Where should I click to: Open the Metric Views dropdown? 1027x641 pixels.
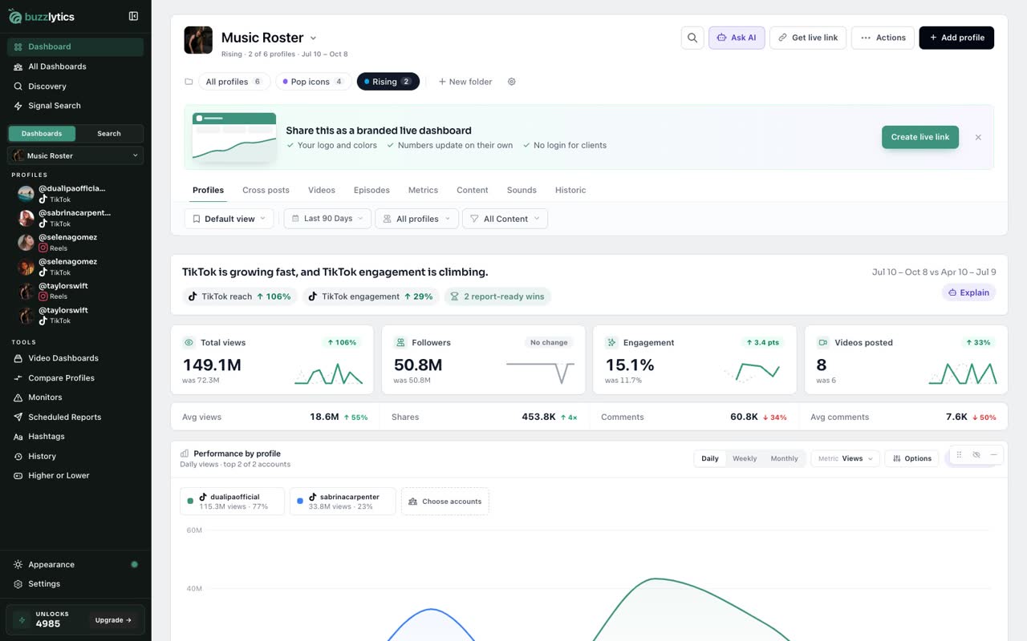pyautogui.click(x=846, y=458)
